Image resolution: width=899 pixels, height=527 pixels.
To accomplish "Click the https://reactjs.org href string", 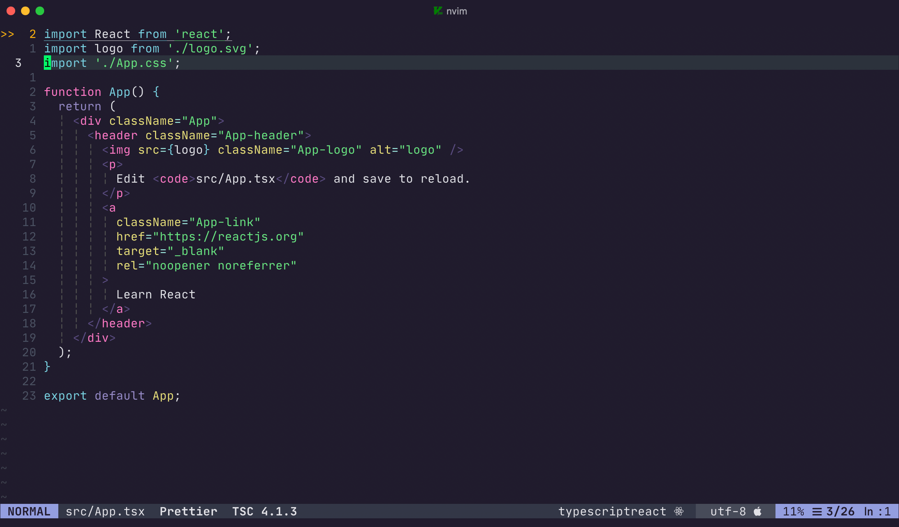I will [228, 237].
